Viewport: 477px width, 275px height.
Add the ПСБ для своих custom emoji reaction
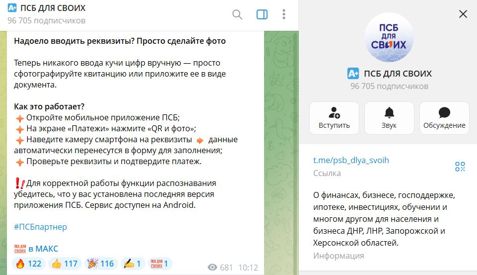tap(160, 264)
